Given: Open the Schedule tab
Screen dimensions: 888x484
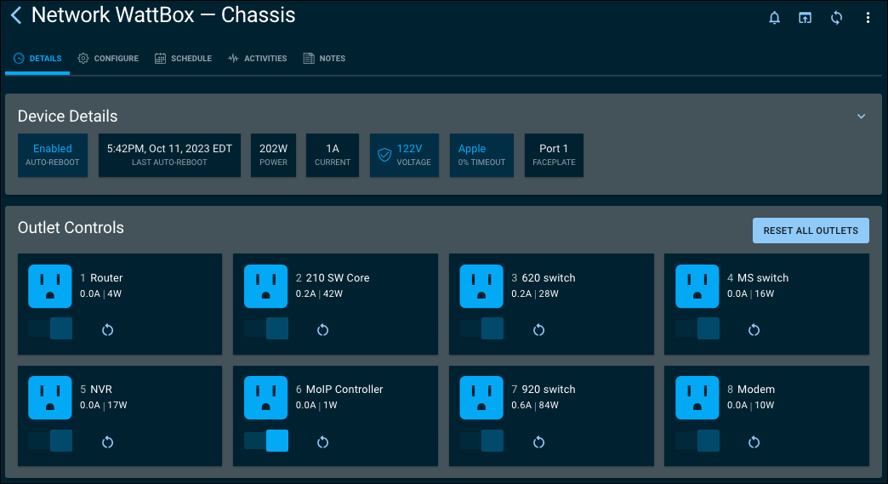Looking at the screenshot, I should pos(184,59).
